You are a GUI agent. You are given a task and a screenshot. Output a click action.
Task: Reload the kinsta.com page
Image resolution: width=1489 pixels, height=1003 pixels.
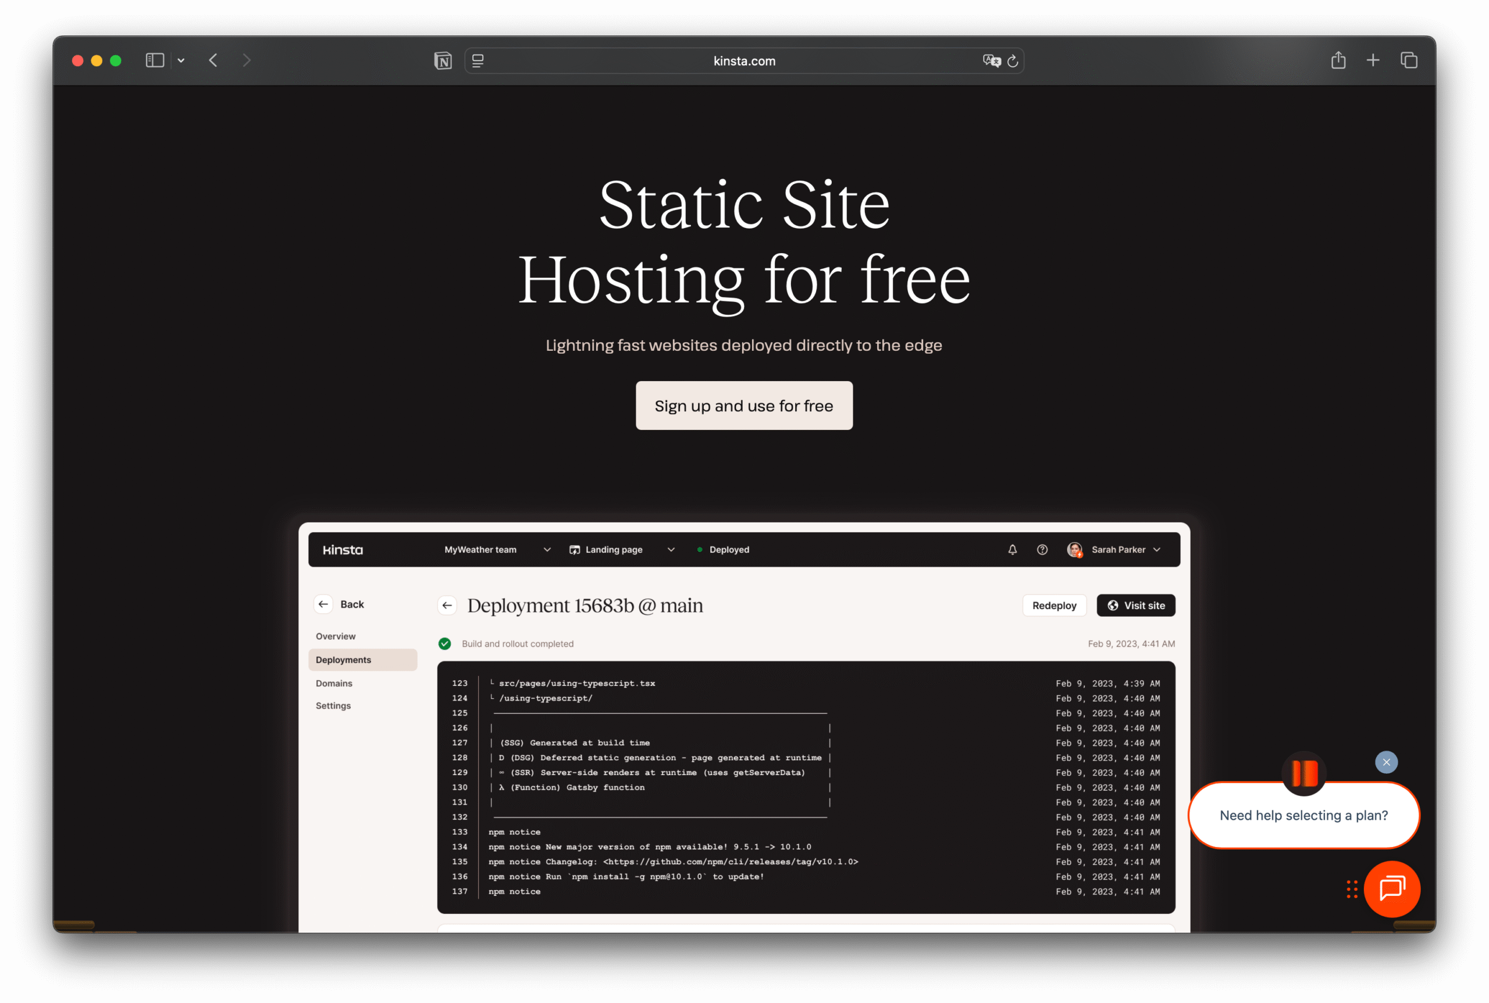point(1013,61)
